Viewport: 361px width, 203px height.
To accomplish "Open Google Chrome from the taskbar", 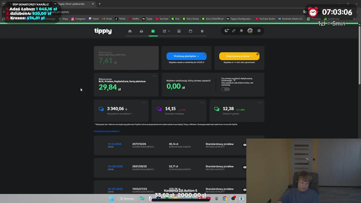I will (x=225, y=198).
